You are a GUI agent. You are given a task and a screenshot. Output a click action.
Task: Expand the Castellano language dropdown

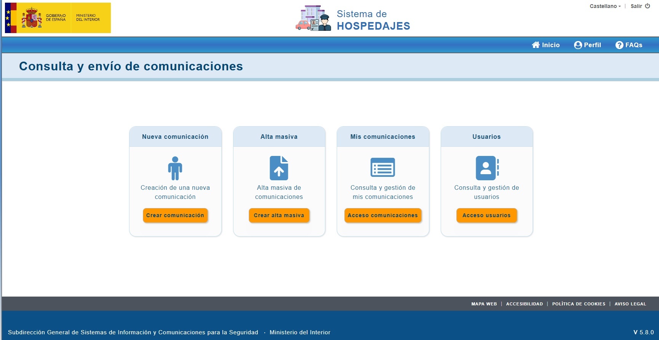point(605,6)
